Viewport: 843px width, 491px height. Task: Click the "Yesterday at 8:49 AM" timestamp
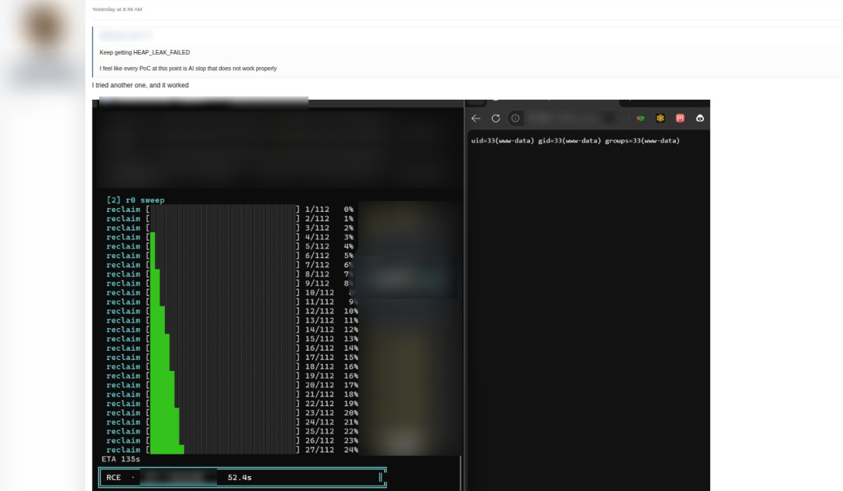[x=117, y=9]
